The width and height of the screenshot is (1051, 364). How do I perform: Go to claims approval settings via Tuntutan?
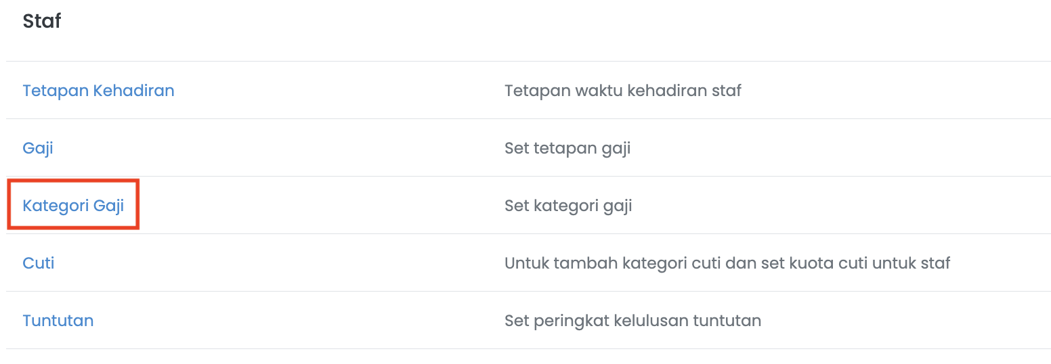[58, 320]
